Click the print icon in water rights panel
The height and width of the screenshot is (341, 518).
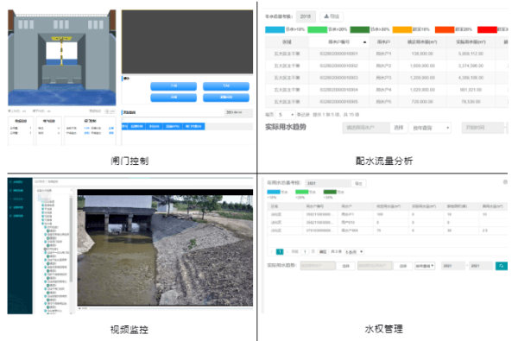(x=505, y=182)
